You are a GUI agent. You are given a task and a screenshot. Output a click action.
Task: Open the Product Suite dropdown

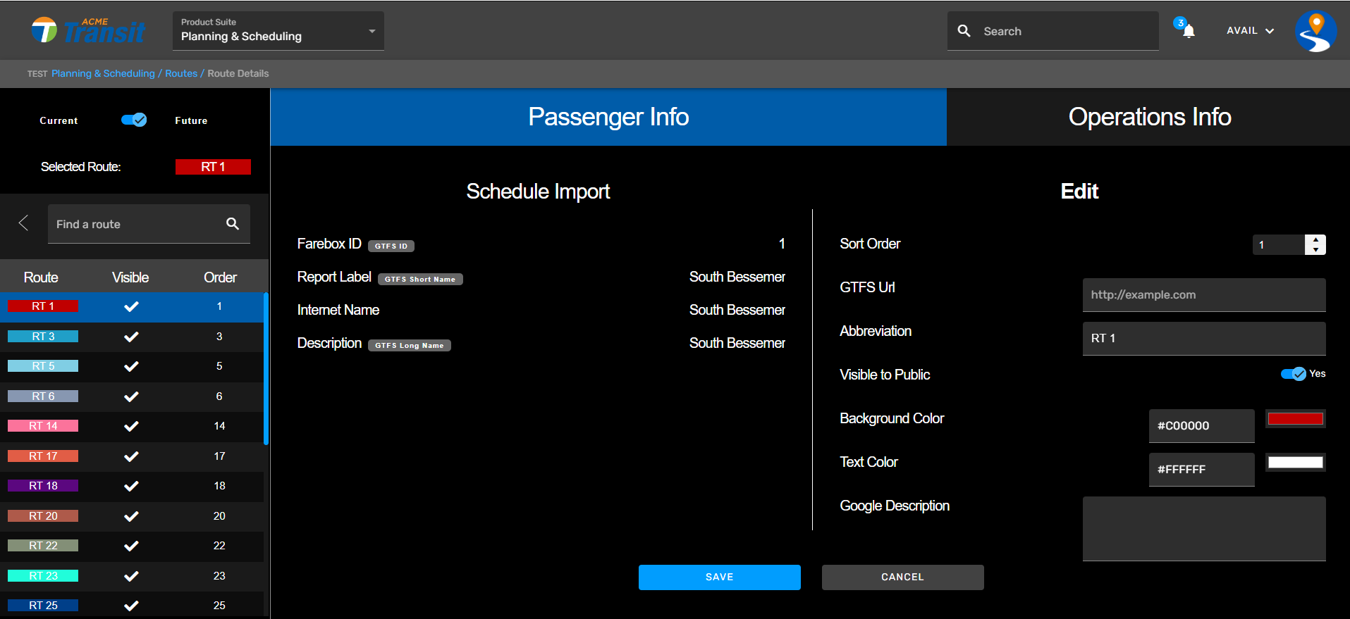[278, 31]
